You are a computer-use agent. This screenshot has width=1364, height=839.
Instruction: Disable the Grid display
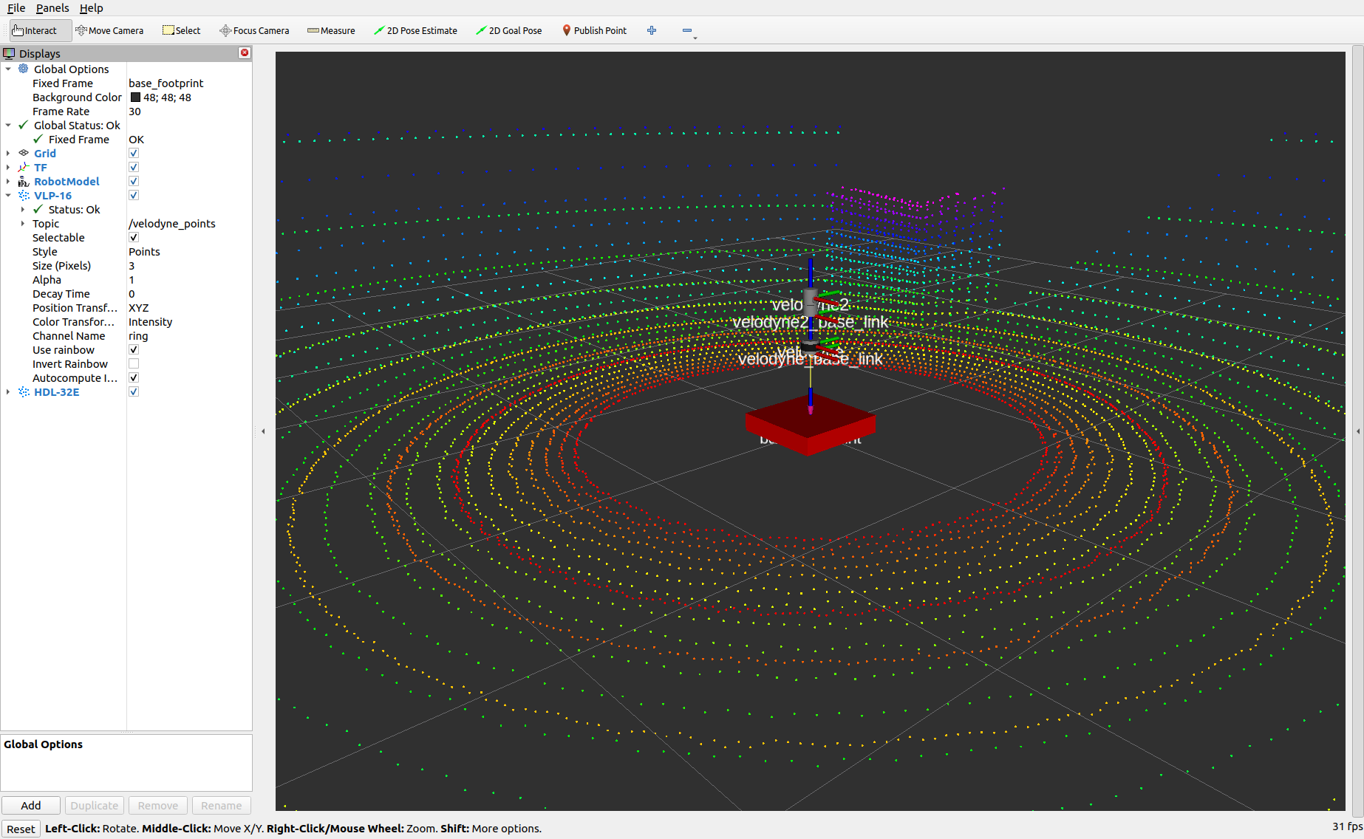(x=134, y=153)
